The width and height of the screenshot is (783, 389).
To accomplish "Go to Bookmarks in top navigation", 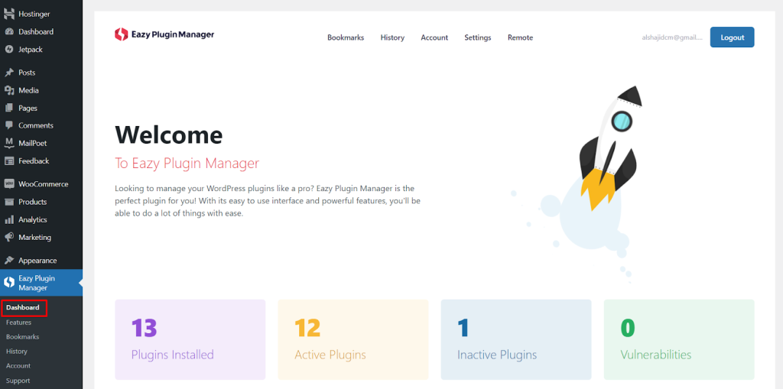I will point(346,37).
